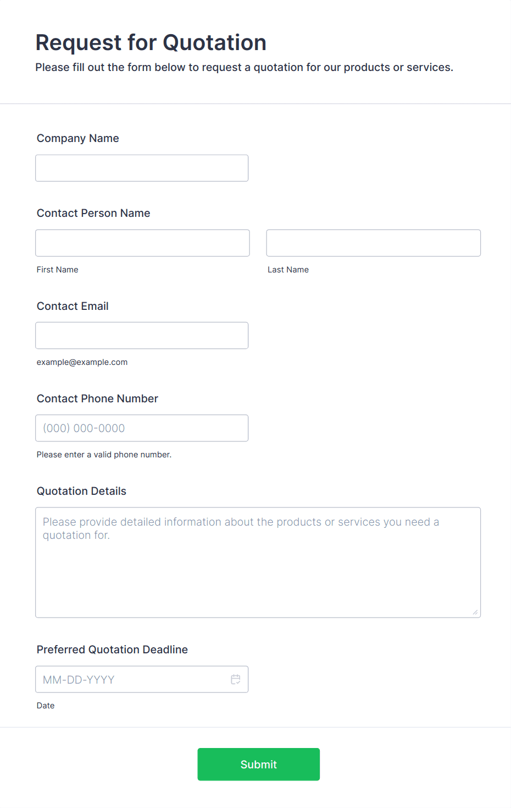
Task: Submit the quotation request form
Action: [x=259, y=765]
